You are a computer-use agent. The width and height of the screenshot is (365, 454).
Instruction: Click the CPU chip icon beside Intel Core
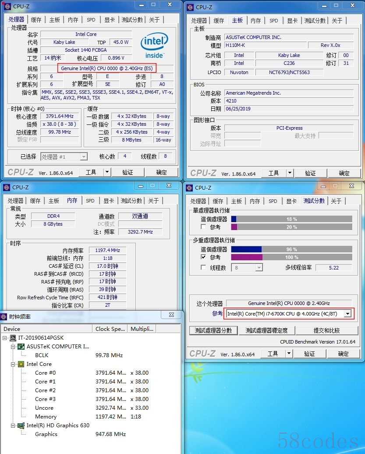[x=21, y=364]
